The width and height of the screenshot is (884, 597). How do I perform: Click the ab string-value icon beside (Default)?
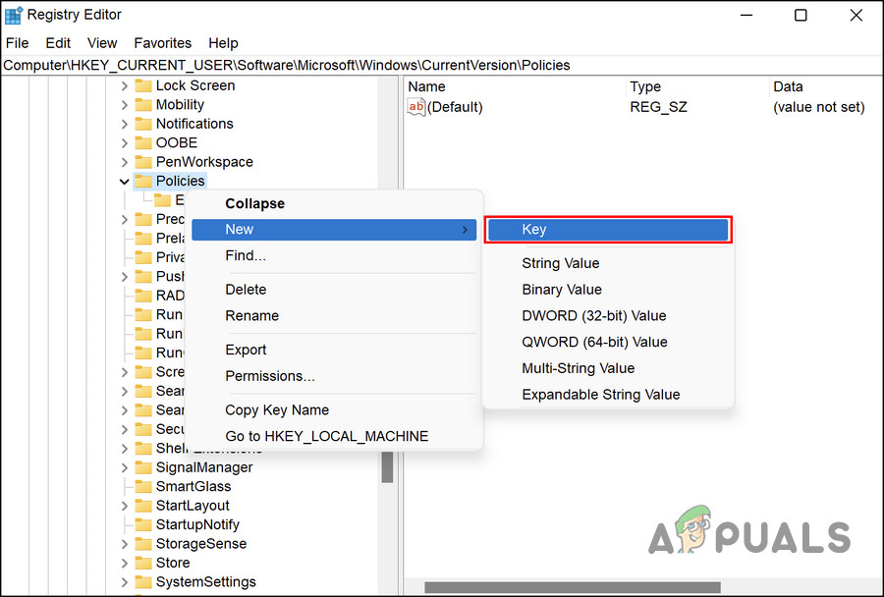pos(415,107)
